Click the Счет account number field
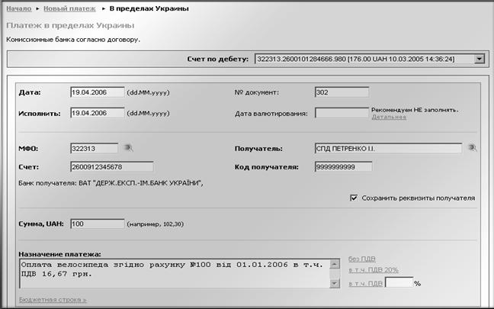Viewport: 494px width, 309px height. click(111, 166)
